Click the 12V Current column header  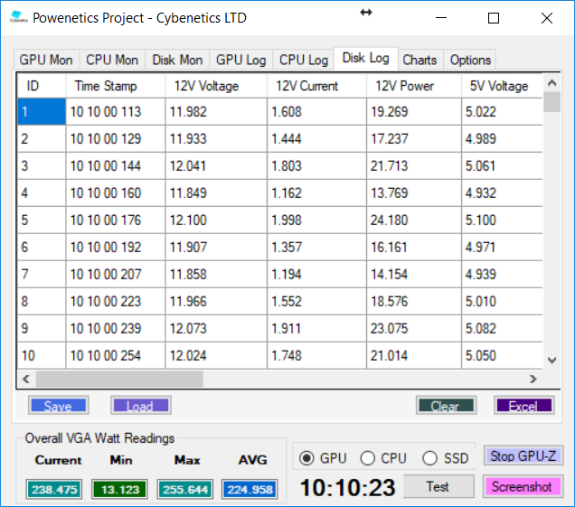(316, 86)
